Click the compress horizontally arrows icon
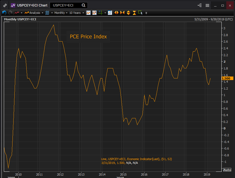Screen dimensions: 235x178 tap(123, 13)
